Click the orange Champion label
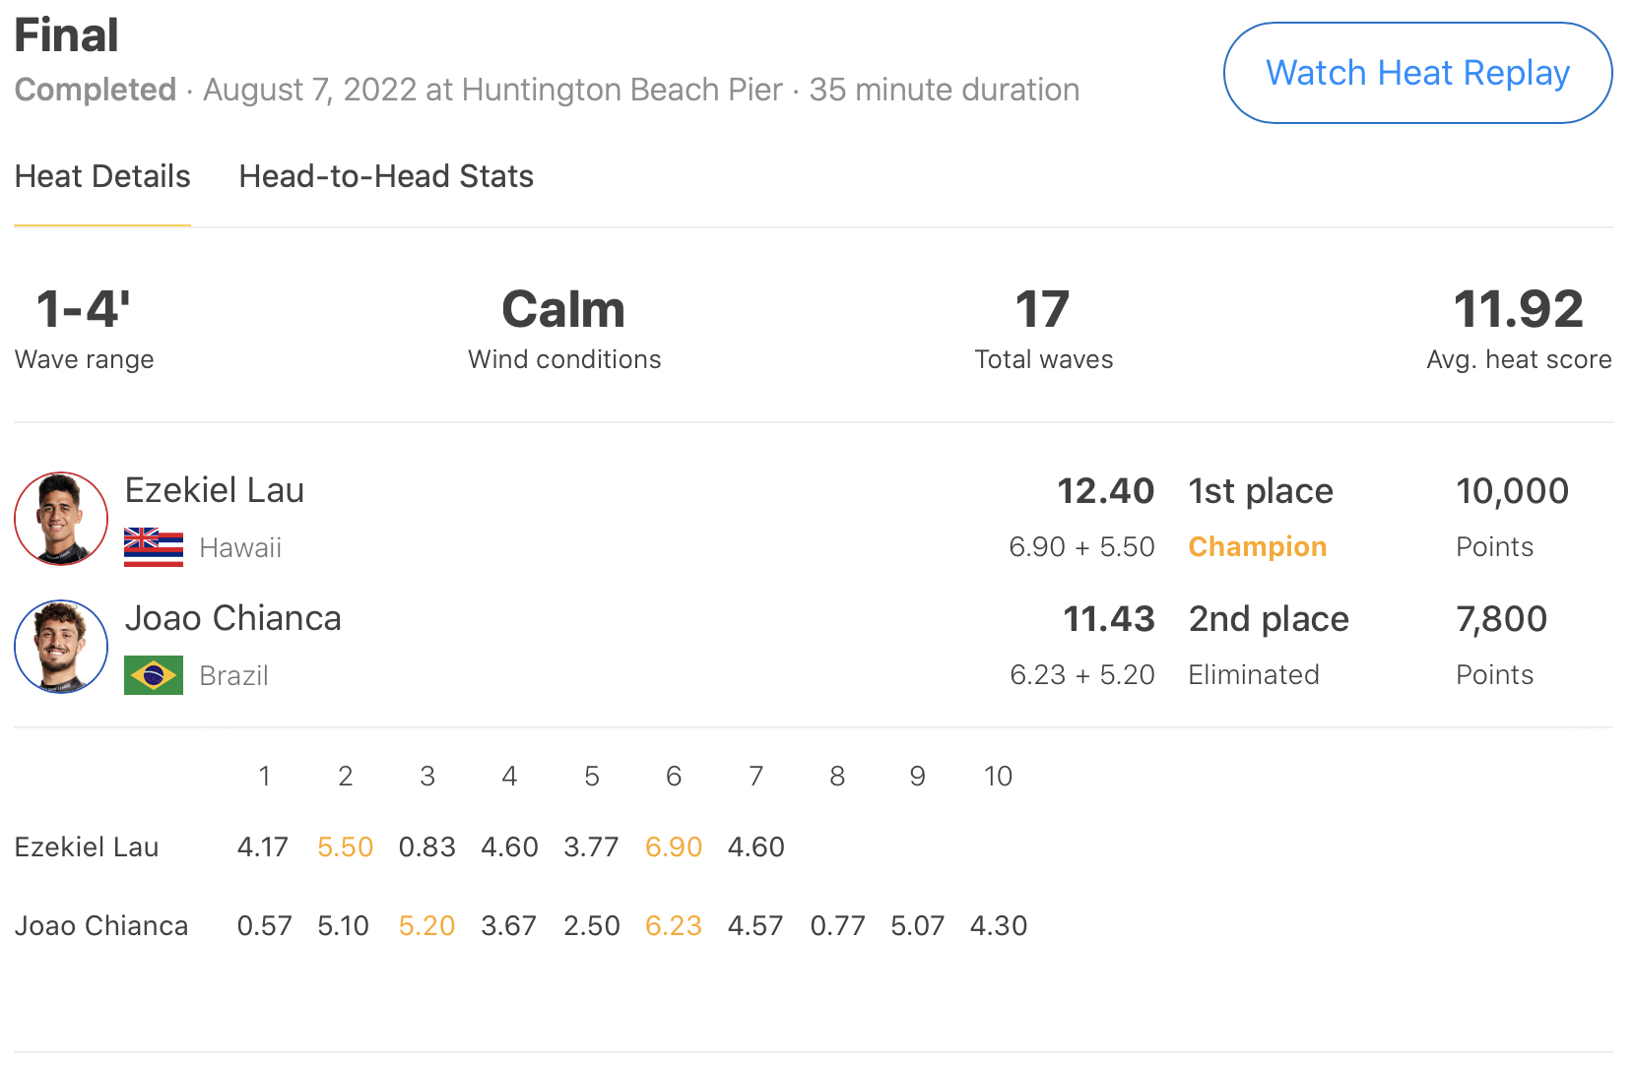 click(x=1257, y=546)
